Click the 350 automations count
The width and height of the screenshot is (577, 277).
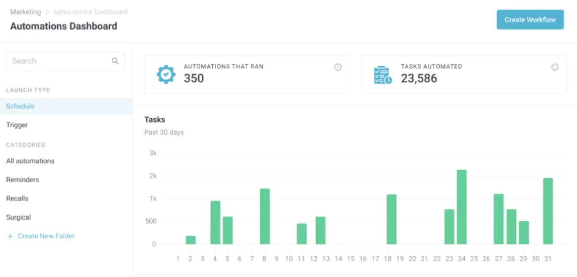coord(193,79)
